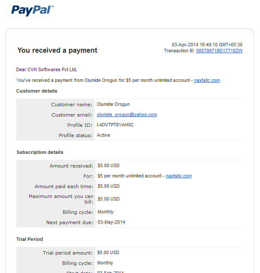Click the Maximum amount you can bill value
This screenshot has width=260, height=273.
pos(108,199)
